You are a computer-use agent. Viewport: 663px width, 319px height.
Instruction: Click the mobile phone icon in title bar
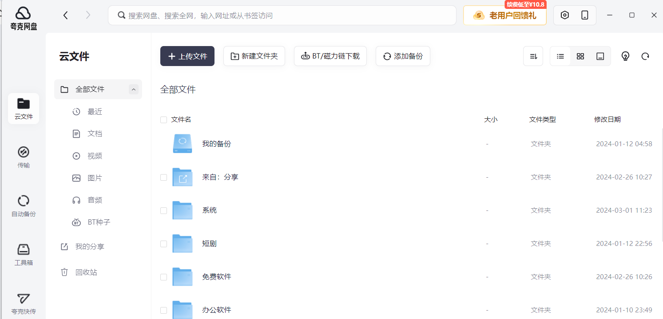585,15
